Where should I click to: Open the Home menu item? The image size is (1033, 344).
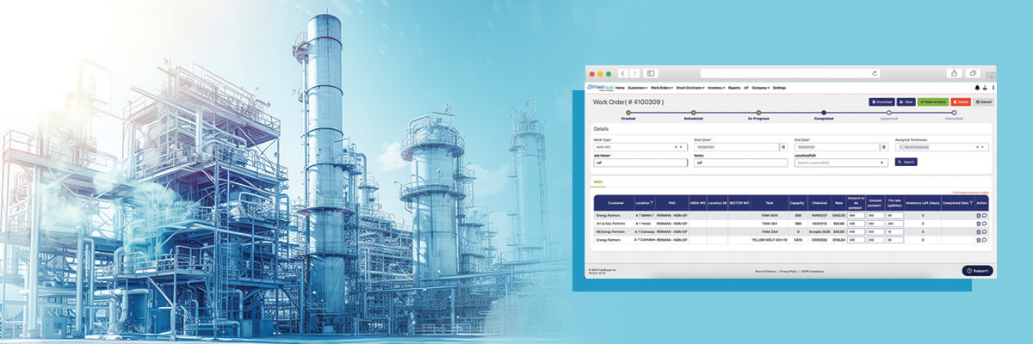(x=620, y=88)
